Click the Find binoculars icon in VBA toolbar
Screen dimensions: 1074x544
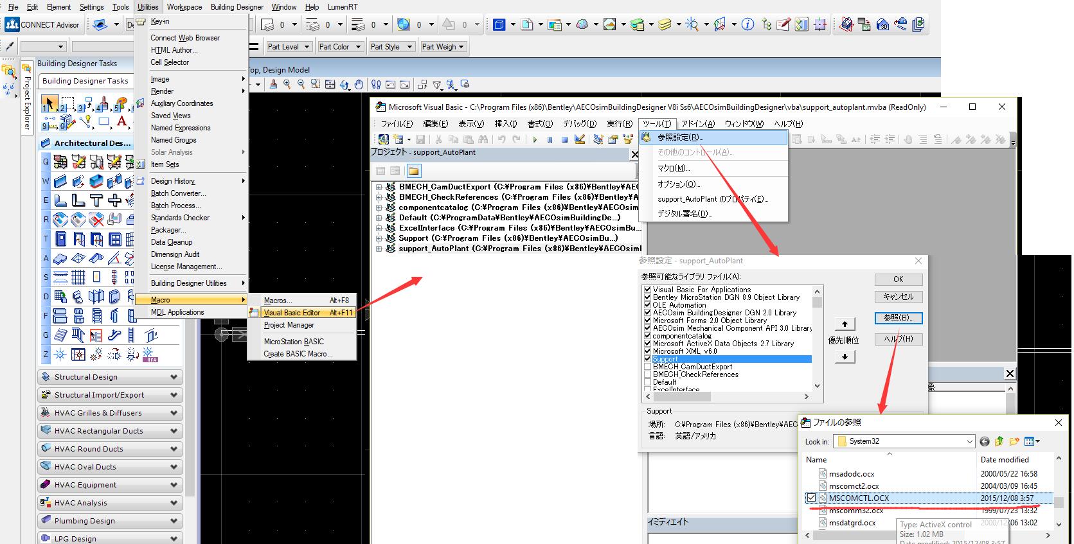tap(483, 139)
